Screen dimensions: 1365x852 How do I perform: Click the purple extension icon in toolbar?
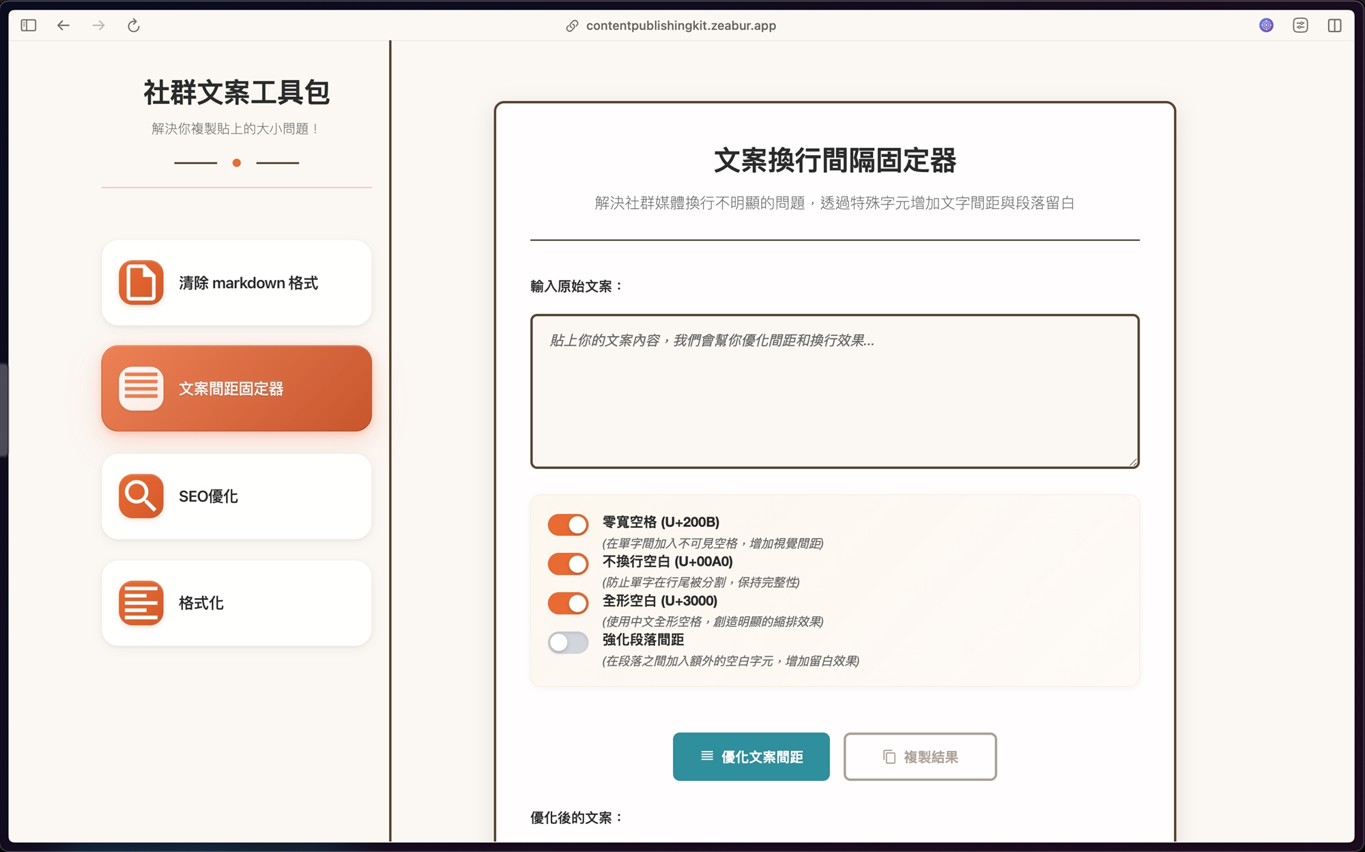1266,25
